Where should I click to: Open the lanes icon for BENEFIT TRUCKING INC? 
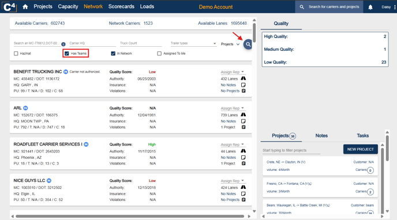click(244, 79)
